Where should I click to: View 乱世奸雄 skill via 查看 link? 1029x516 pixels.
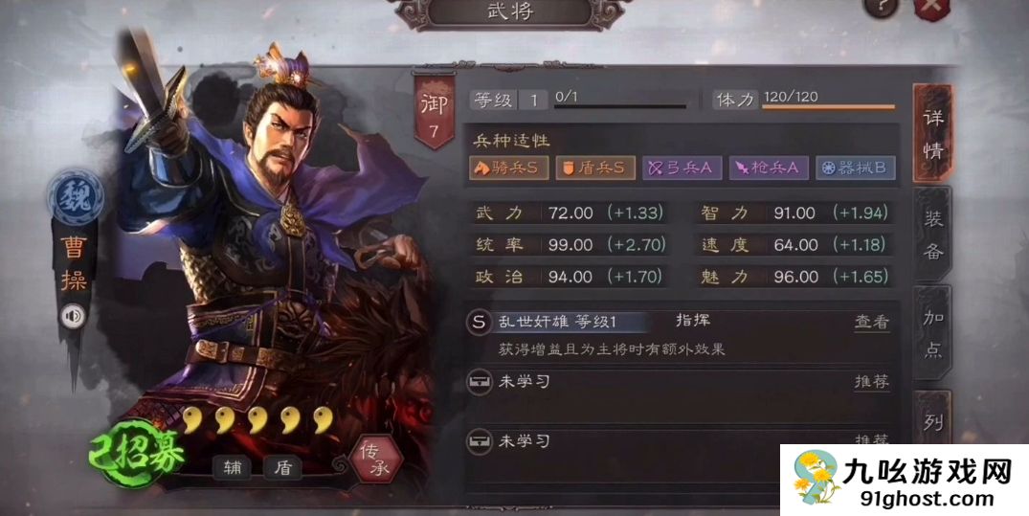[871, 322]
